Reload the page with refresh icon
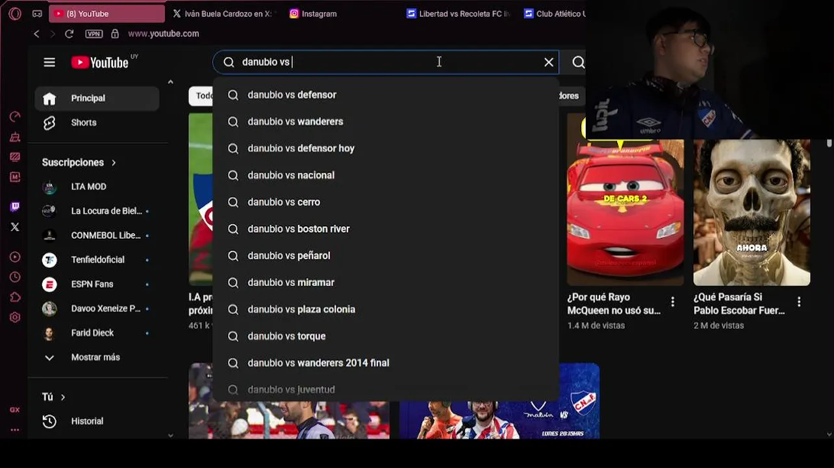The width and height of the screenshot is (834, 468). 69,34
